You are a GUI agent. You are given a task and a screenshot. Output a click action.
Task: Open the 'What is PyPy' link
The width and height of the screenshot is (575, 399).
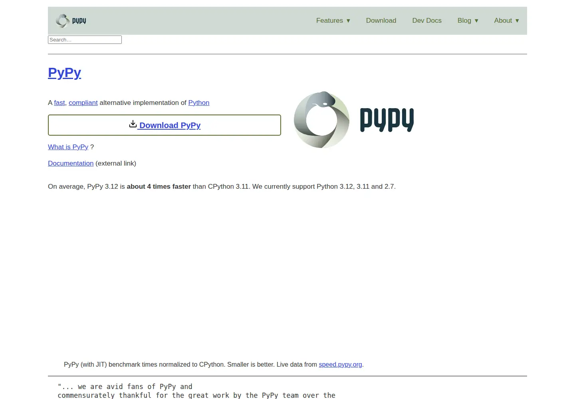68,147
